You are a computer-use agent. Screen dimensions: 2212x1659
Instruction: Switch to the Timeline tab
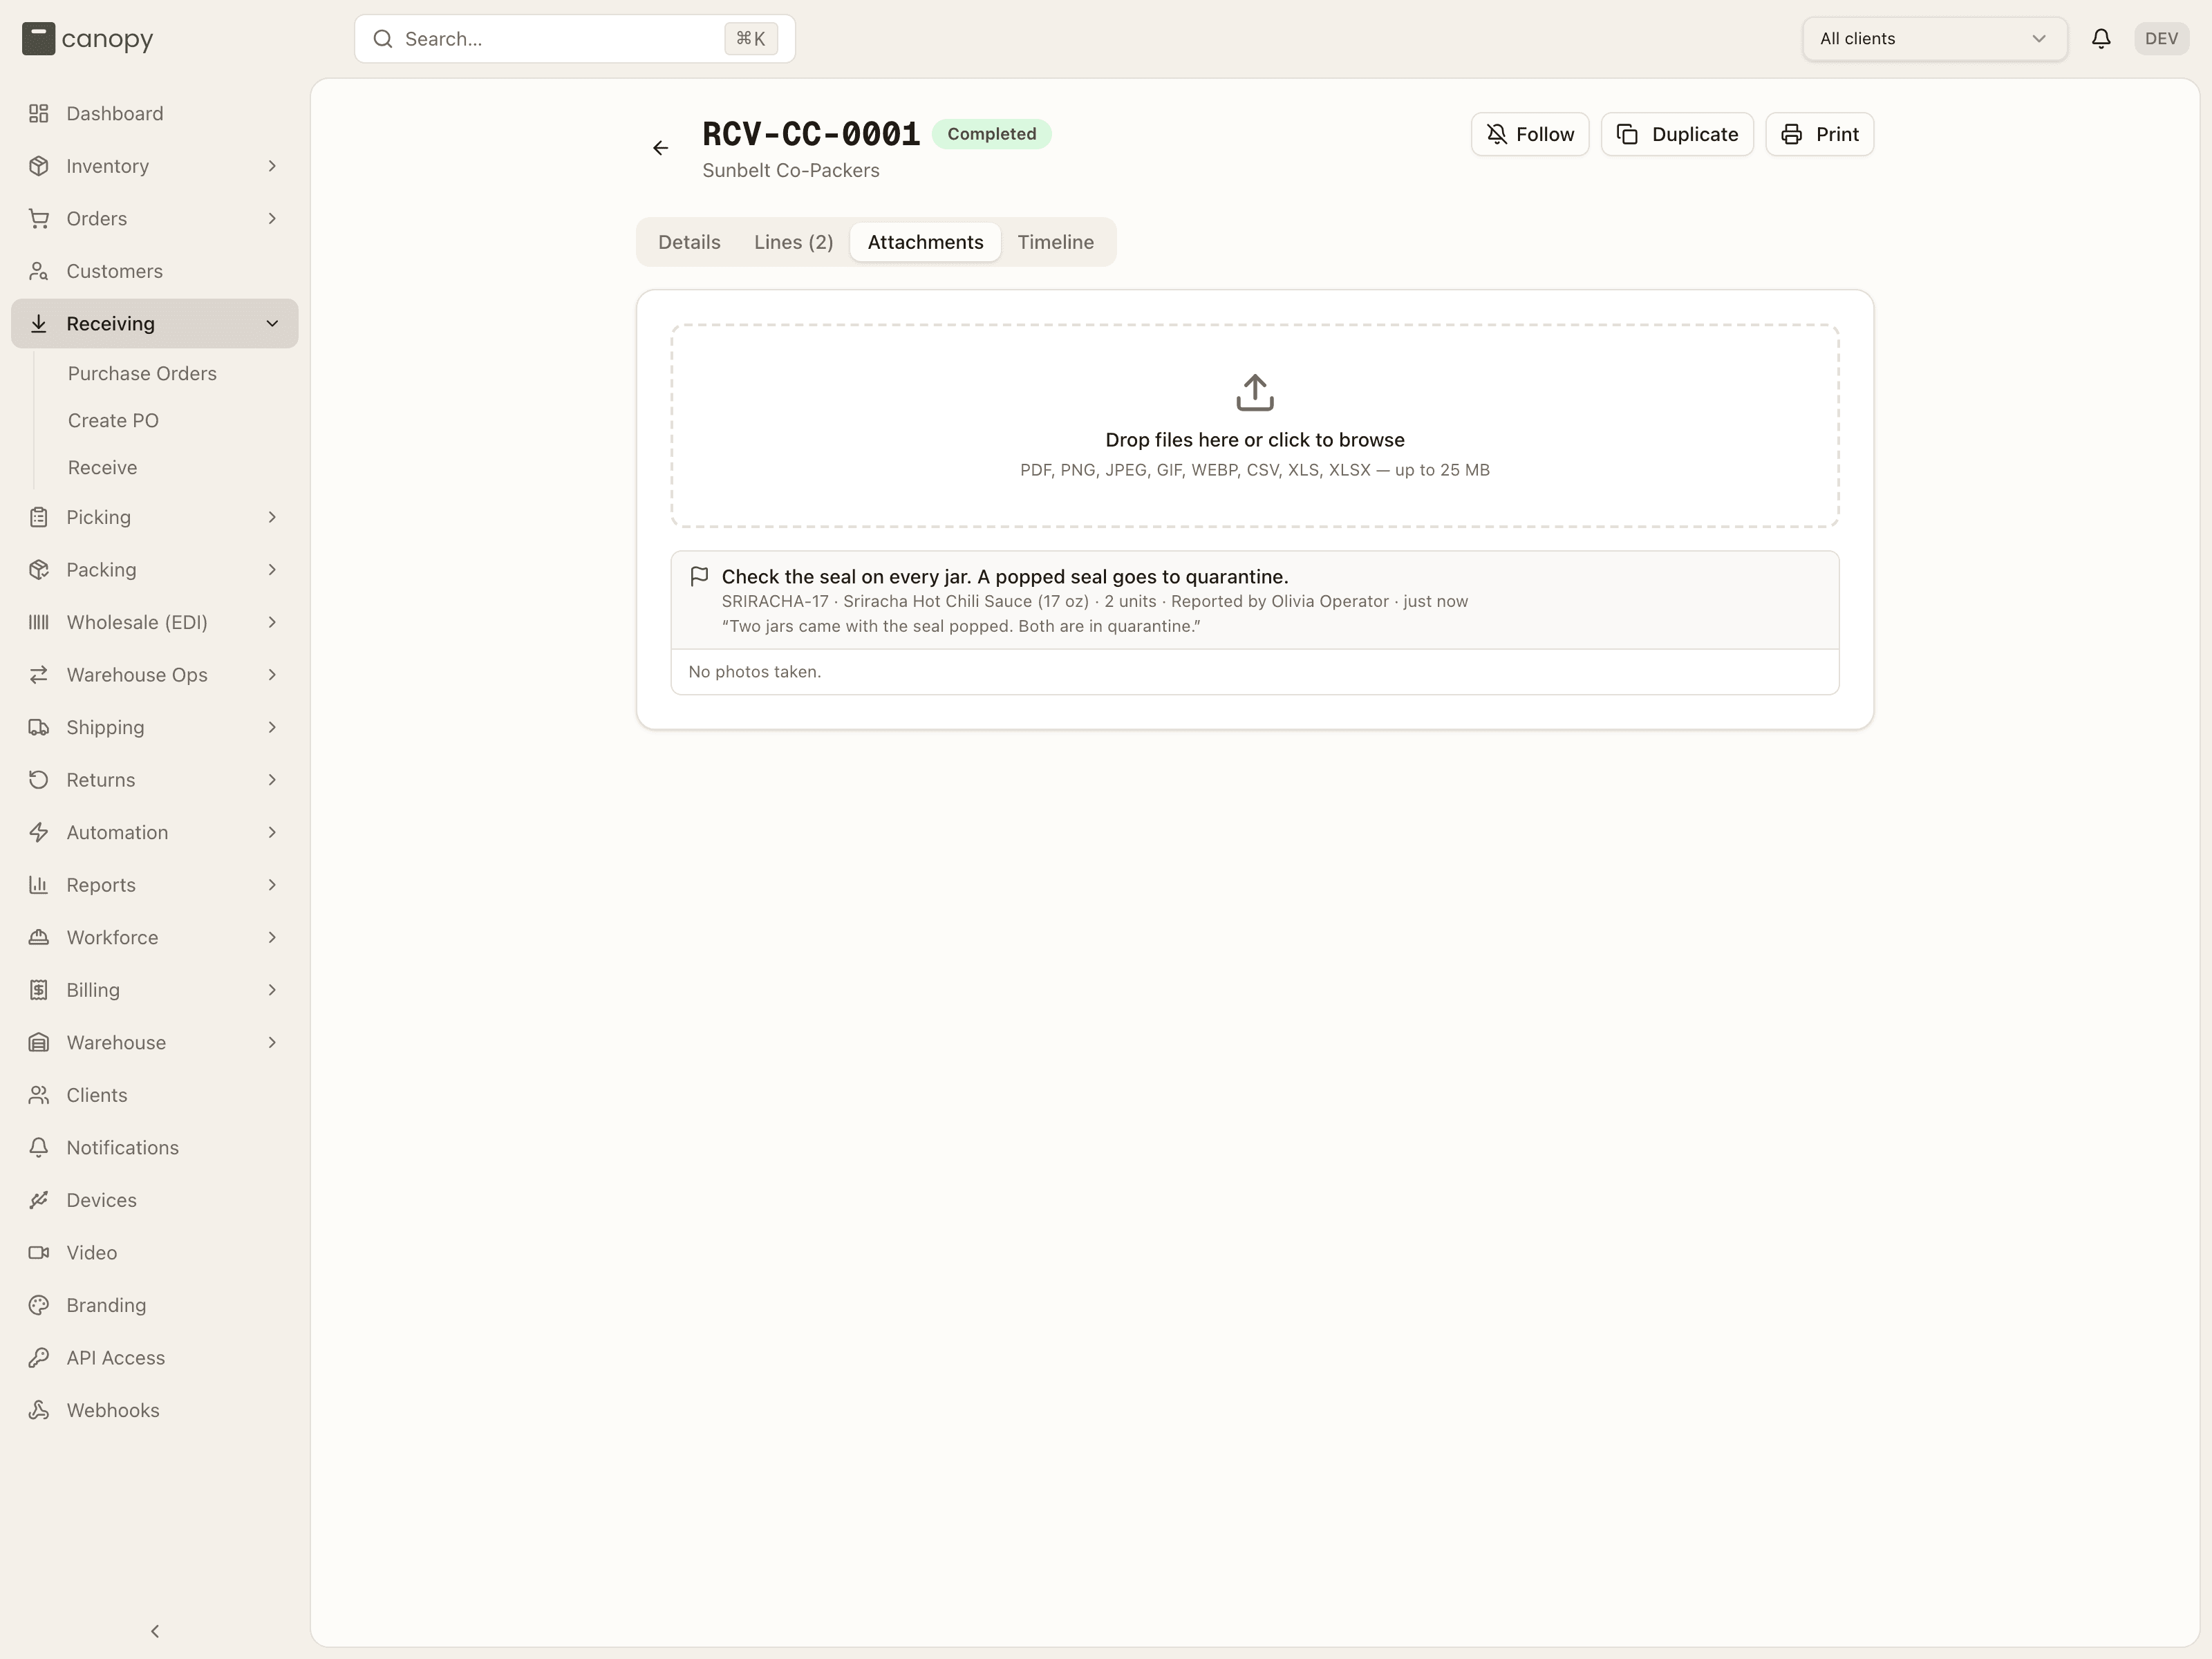point(1055,242)
